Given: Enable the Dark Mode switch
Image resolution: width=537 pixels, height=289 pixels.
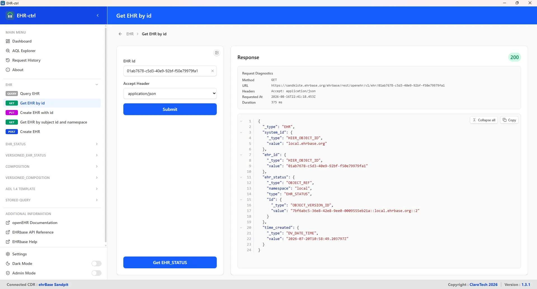Looking at the screenshot, I should (x=96, y=264).
